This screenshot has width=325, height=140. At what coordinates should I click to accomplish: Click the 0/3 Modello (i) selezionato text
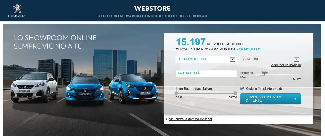click(261, 89)
